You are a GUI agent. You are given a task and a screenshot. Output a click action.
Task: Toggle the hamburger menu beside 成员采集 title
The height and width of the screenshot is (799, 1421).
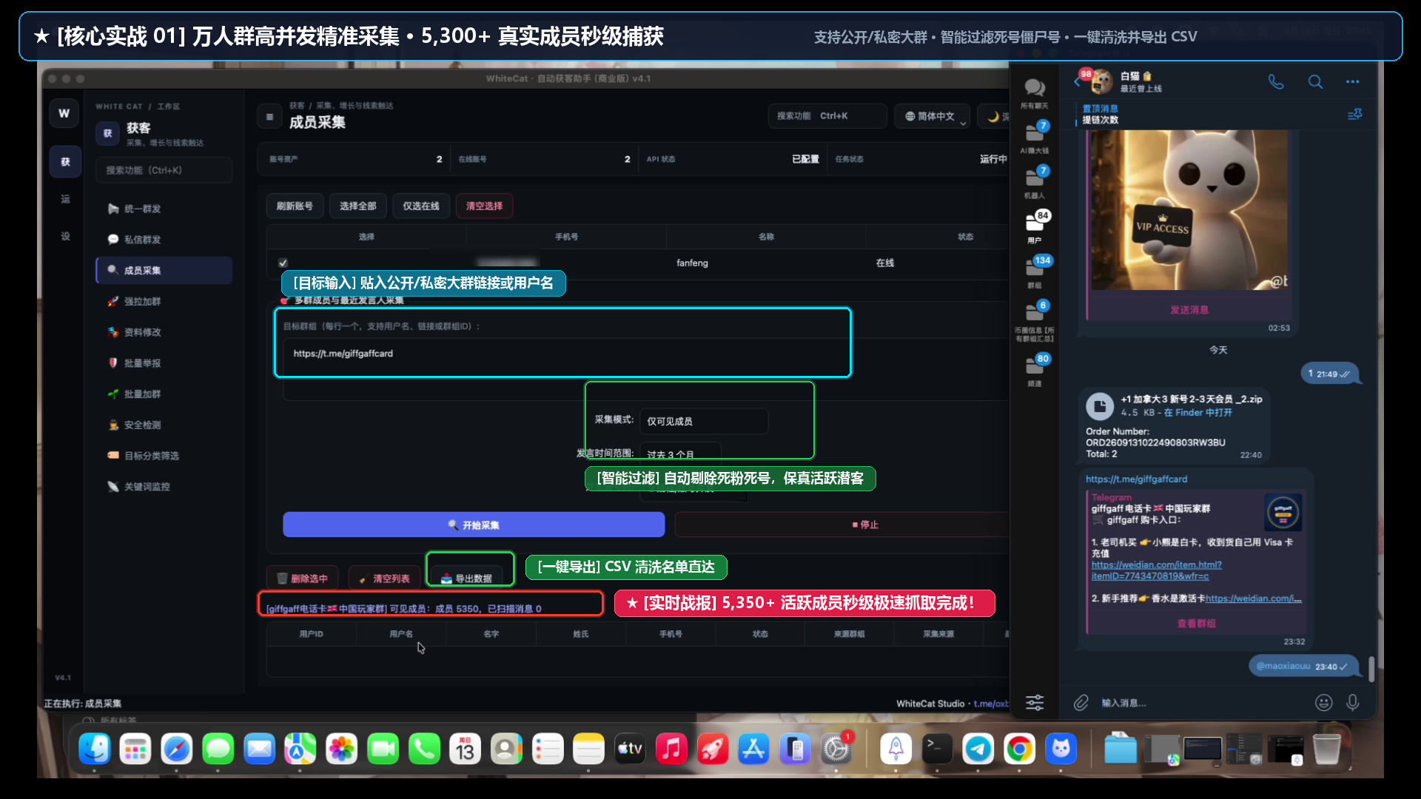tap(269, 117)
